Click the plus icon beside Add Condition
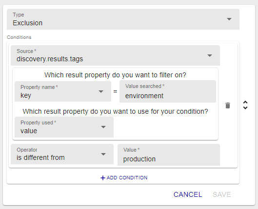The image size is (258, 209). [x=103, y=178]
